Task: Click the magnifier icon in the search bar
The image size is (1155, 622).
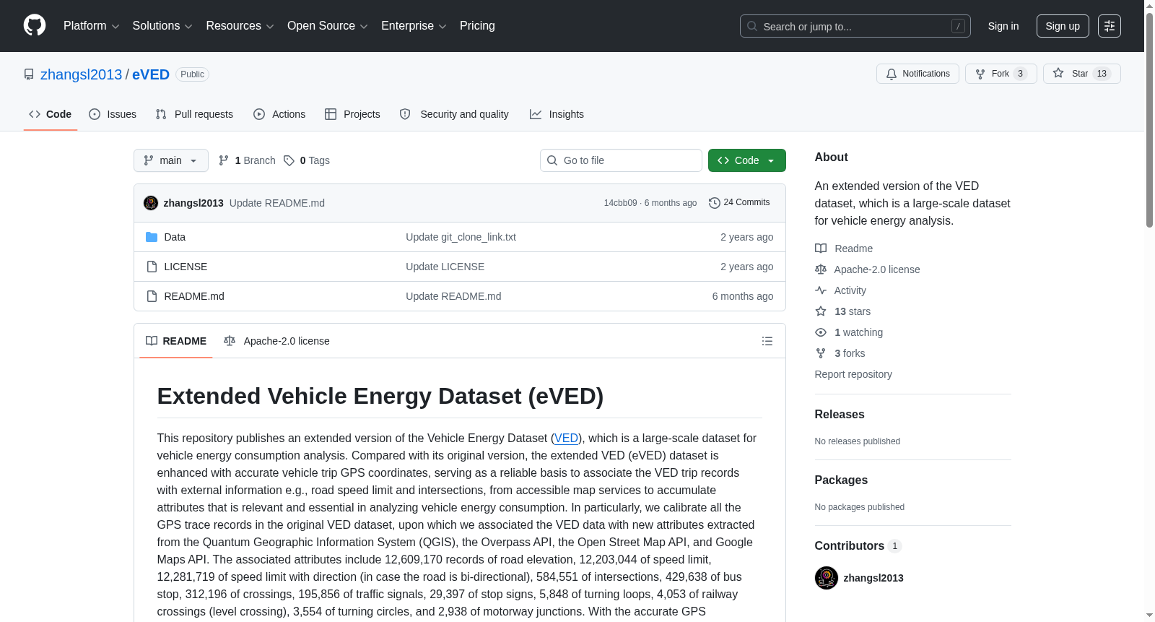Action: (x=752, y=26)
